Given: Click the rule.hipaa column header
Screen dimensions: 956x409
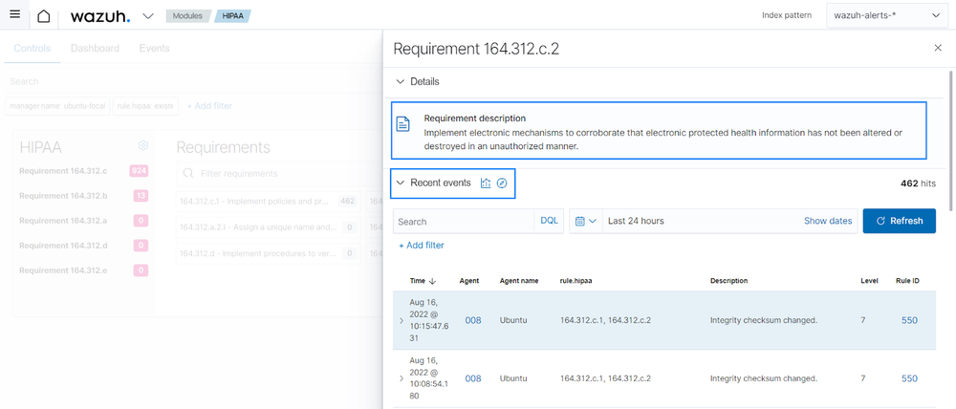Looking at the screenshot, I should [x=576, y=281].
